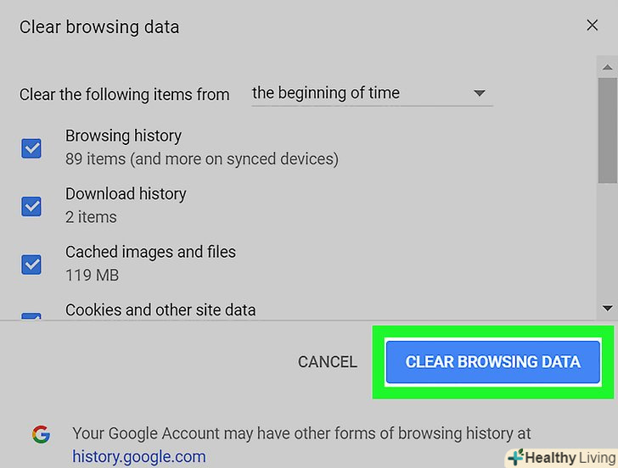
Task: Click the Healthy Living watermark logo
Action: (x=560, y=457)
